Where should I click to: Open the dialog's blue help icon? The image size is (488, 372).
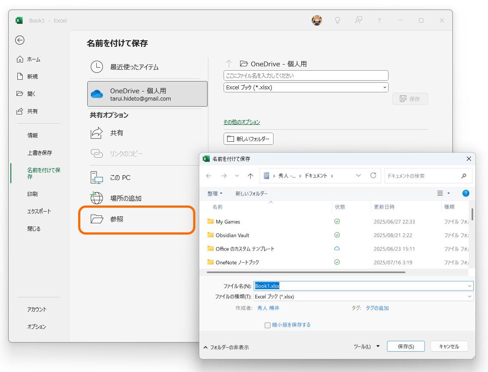[x=465, y=193]
